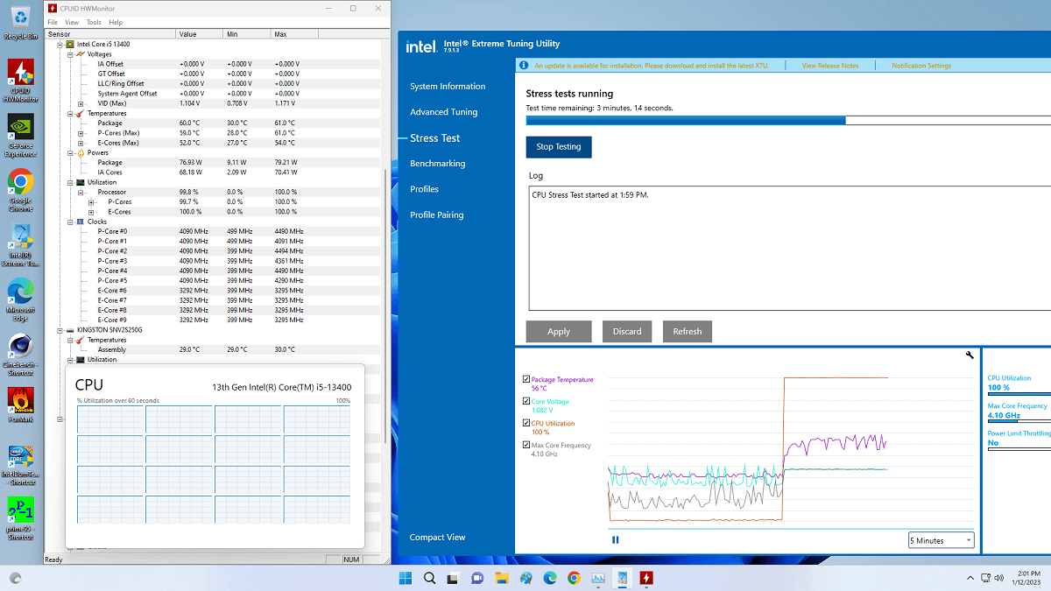Click the CPU Utilization meter bar
This screenshot has width=1051, height=591.
tap(1019, 396)
